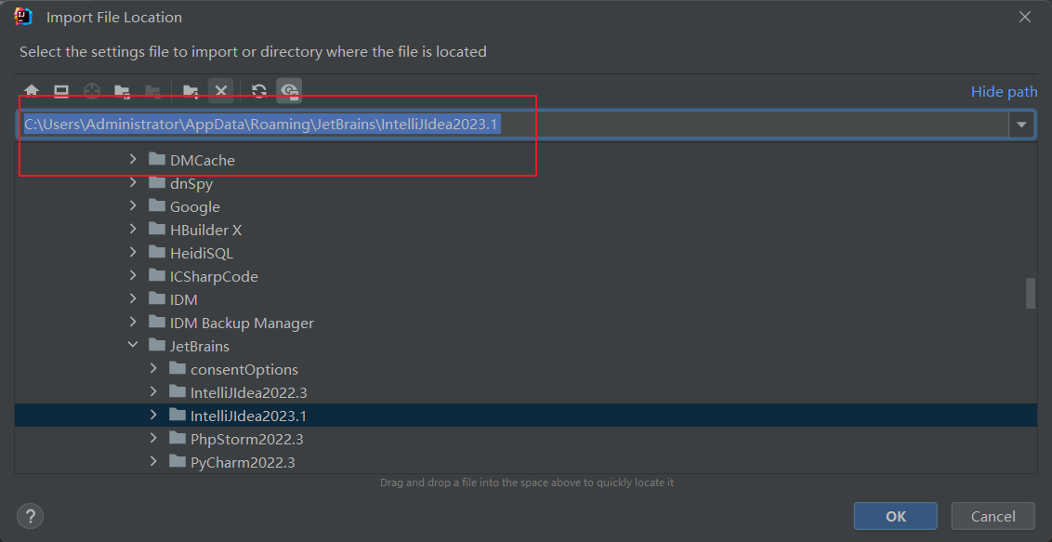Click the DMCache folder icon
Screen dimensions: 1052x542
pyautogui.click(x=157, y=160)
